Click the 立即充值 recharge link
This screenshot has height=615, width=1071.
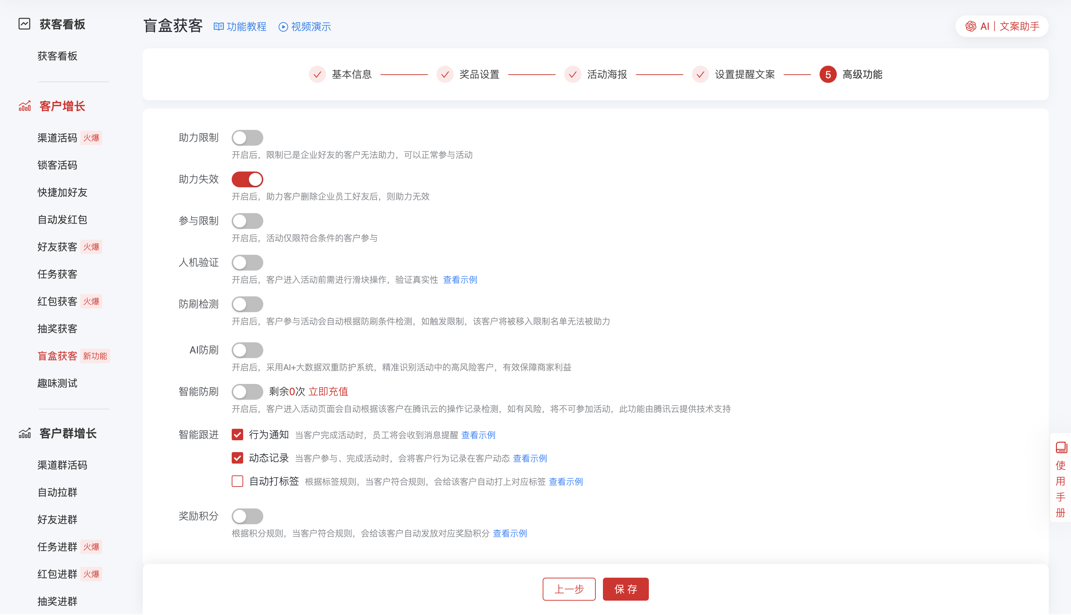click(x=328, y=391)
